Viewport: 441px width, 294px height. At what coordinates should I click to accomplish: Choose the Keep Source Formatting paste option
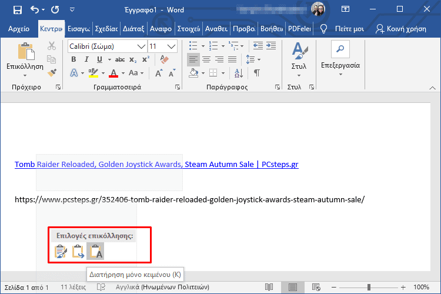(x=61, y=251)
